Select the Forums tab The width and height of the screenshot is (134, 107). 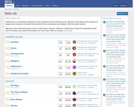(10, 6)
